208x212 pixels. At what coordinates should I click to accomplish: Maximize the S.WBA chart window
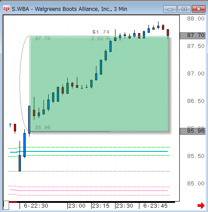point(184,9)
